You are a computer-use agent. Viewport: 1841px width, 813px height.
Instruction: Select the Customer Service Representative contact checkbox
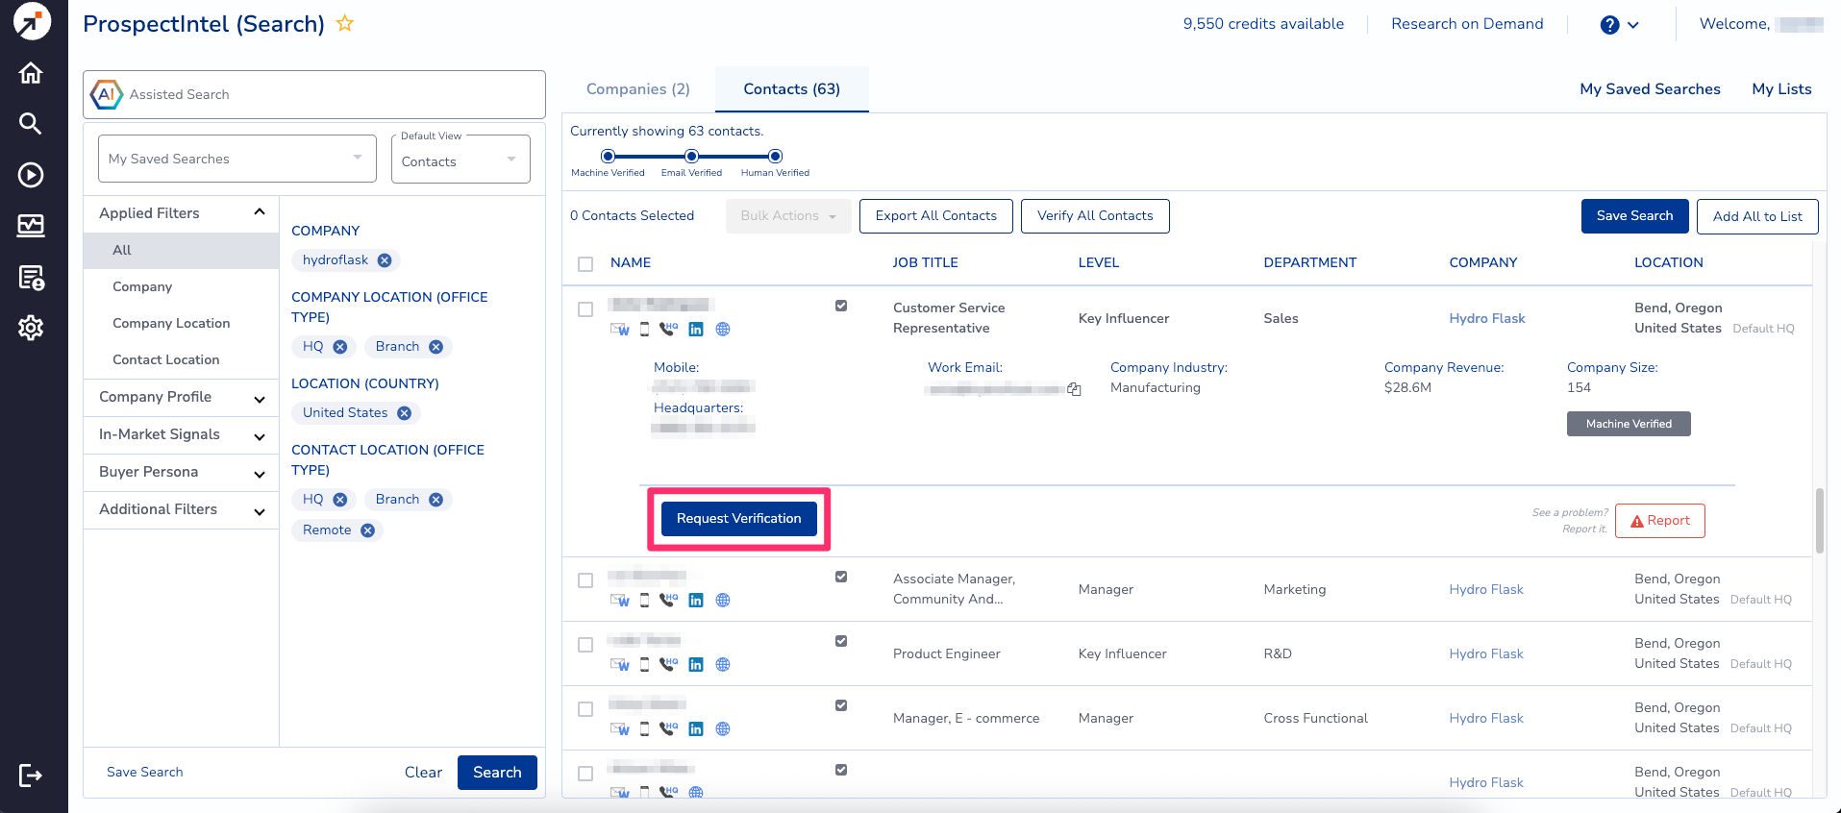[585, 309]
